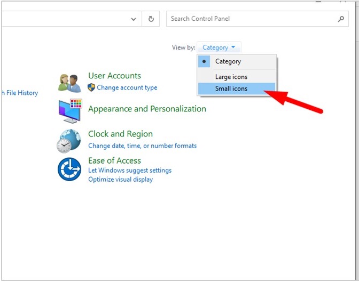The width and height of the screenshot is (359, 283).
Task: Click the Clock and Region globe icon
Action: click(x=69, y=141)
